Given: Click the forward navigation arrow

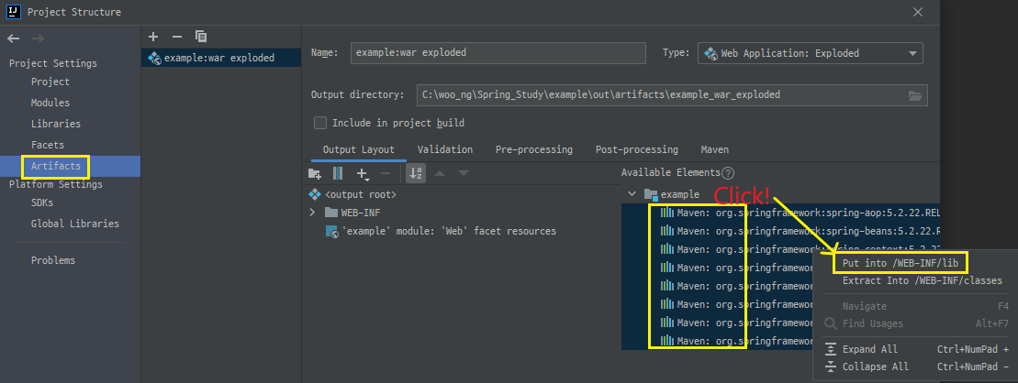Looking at the screenshot, I should (x=38, y=38).
